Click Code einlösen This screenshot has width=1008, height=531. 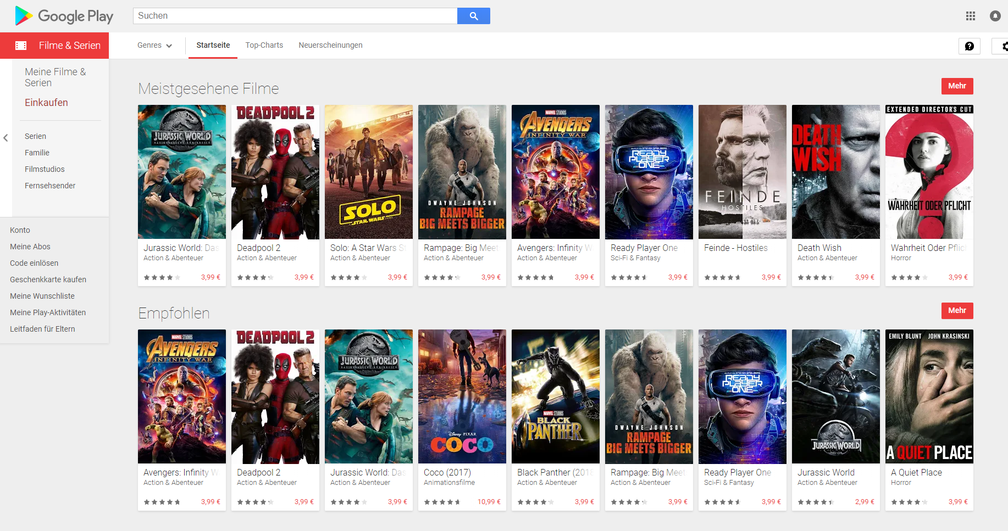tap(34, 263)
